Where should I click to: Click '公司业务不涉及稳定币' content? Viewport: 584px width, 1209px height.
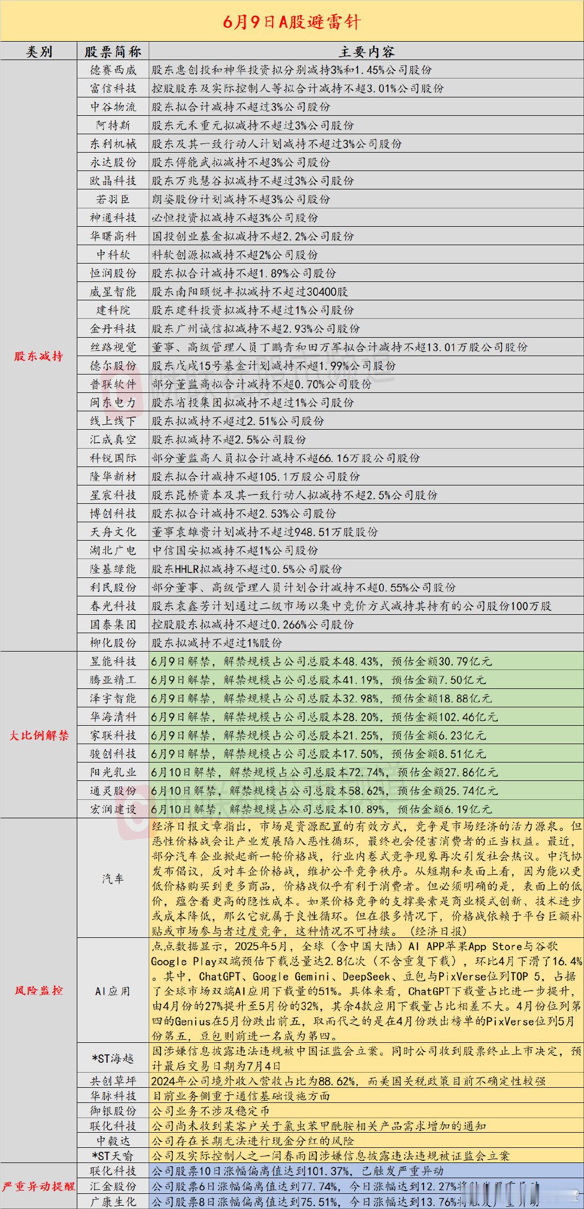211,1111
